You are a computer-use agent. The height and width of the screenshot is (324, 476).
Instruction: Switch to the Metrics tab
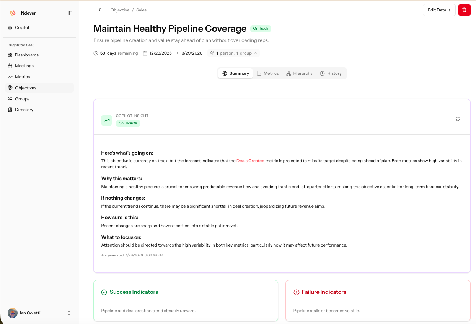[267, 73]
